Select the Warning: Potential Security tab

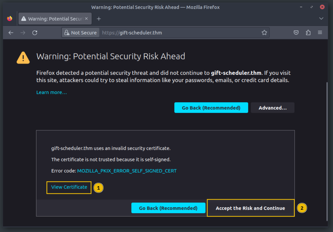click(x=55, y=19)
